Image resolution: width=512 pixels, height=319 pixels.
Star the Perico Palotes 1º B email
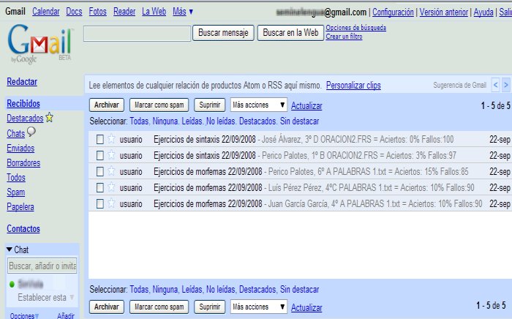[112, 155]
